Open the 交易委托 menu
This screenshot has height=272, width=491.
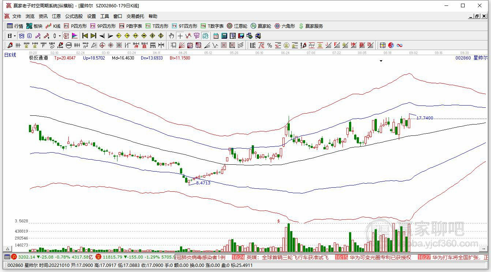pos(135,16)
